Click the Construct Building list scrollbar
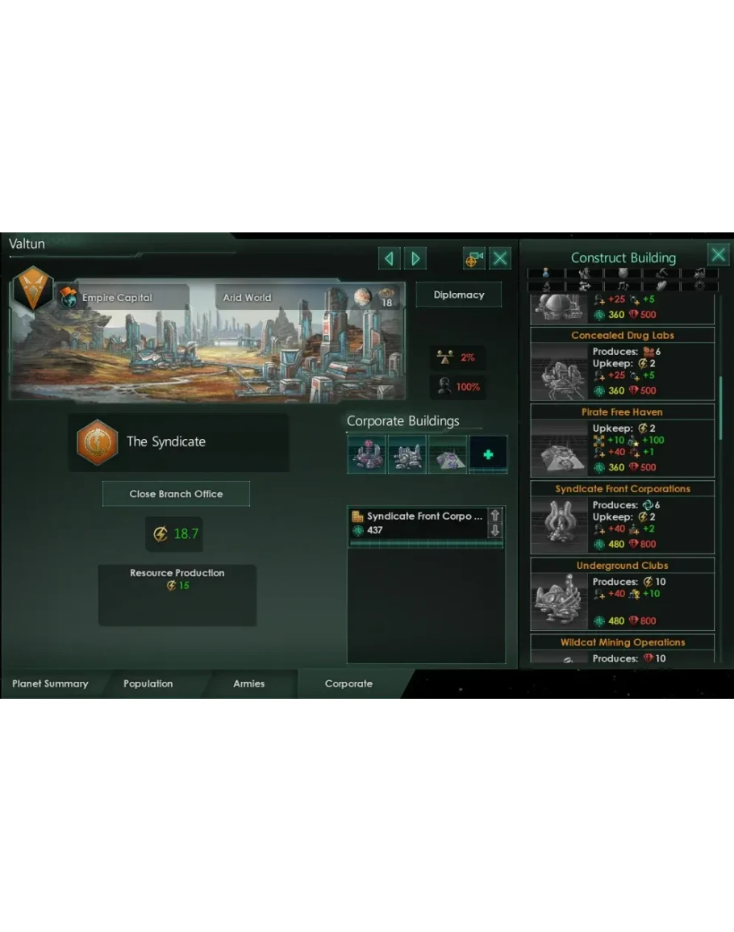Screen dimensions: 734x932 pyautogui.click(x=720, y=407)
